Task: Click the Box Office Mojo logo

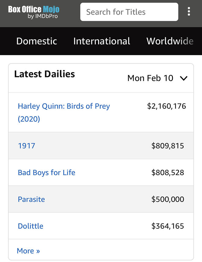Action: [x=34, y=12]
